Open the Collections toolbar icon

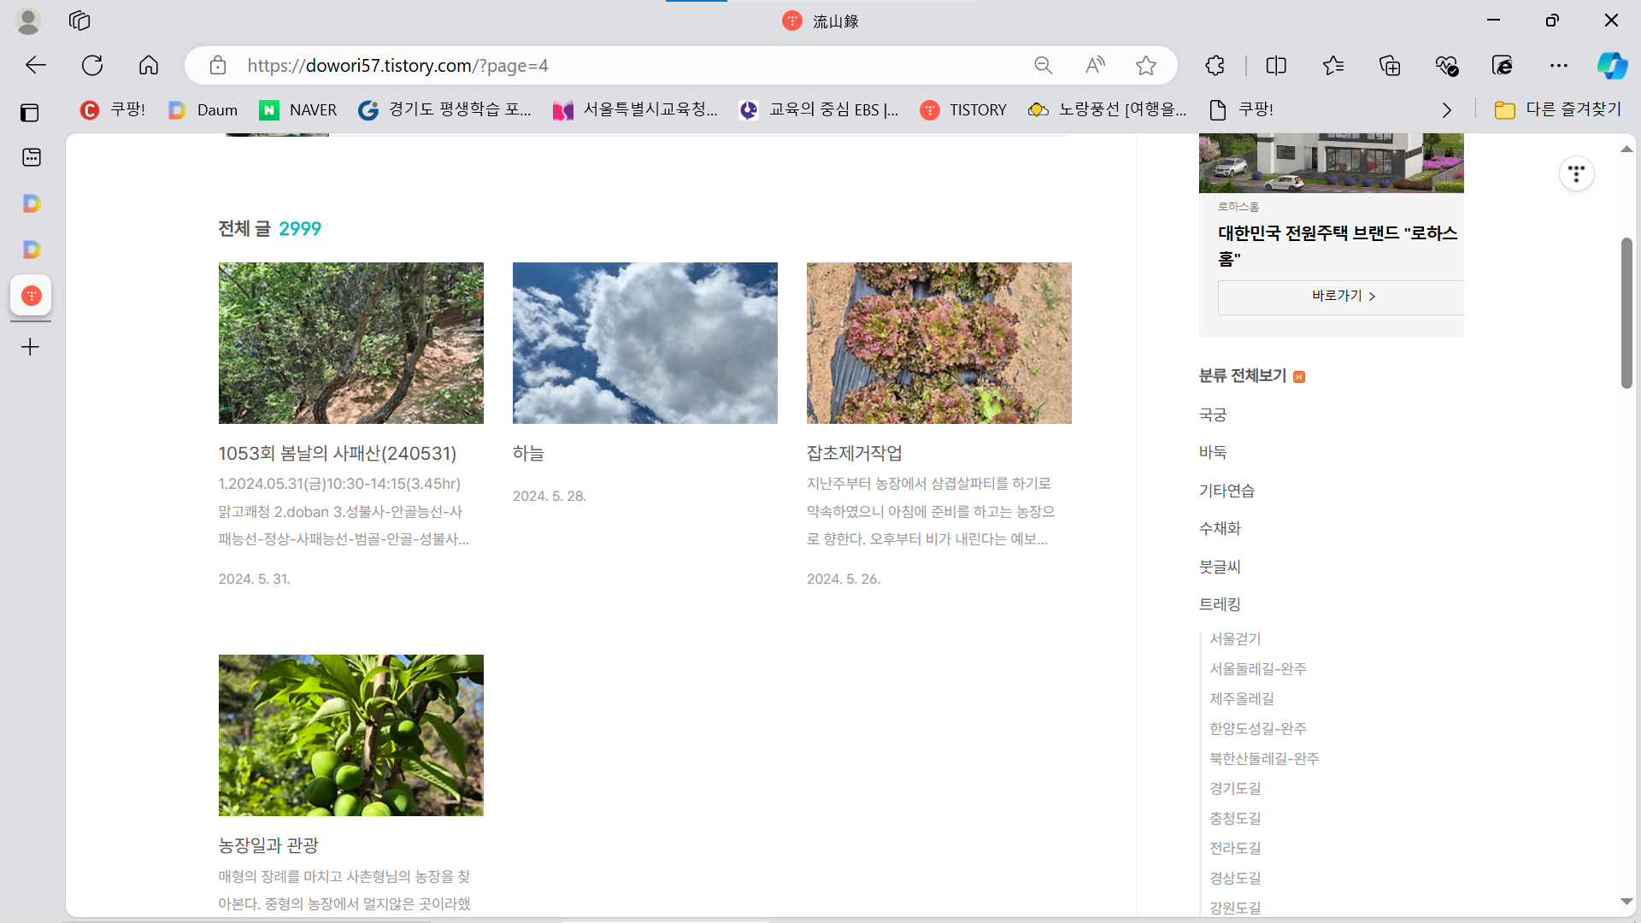(1390, 65)
